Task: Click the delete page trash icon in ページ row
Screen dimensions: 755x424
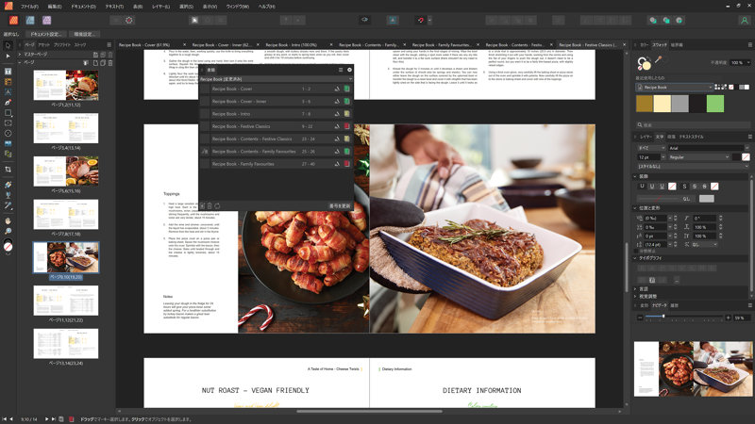Action: (x=110, y=62)
